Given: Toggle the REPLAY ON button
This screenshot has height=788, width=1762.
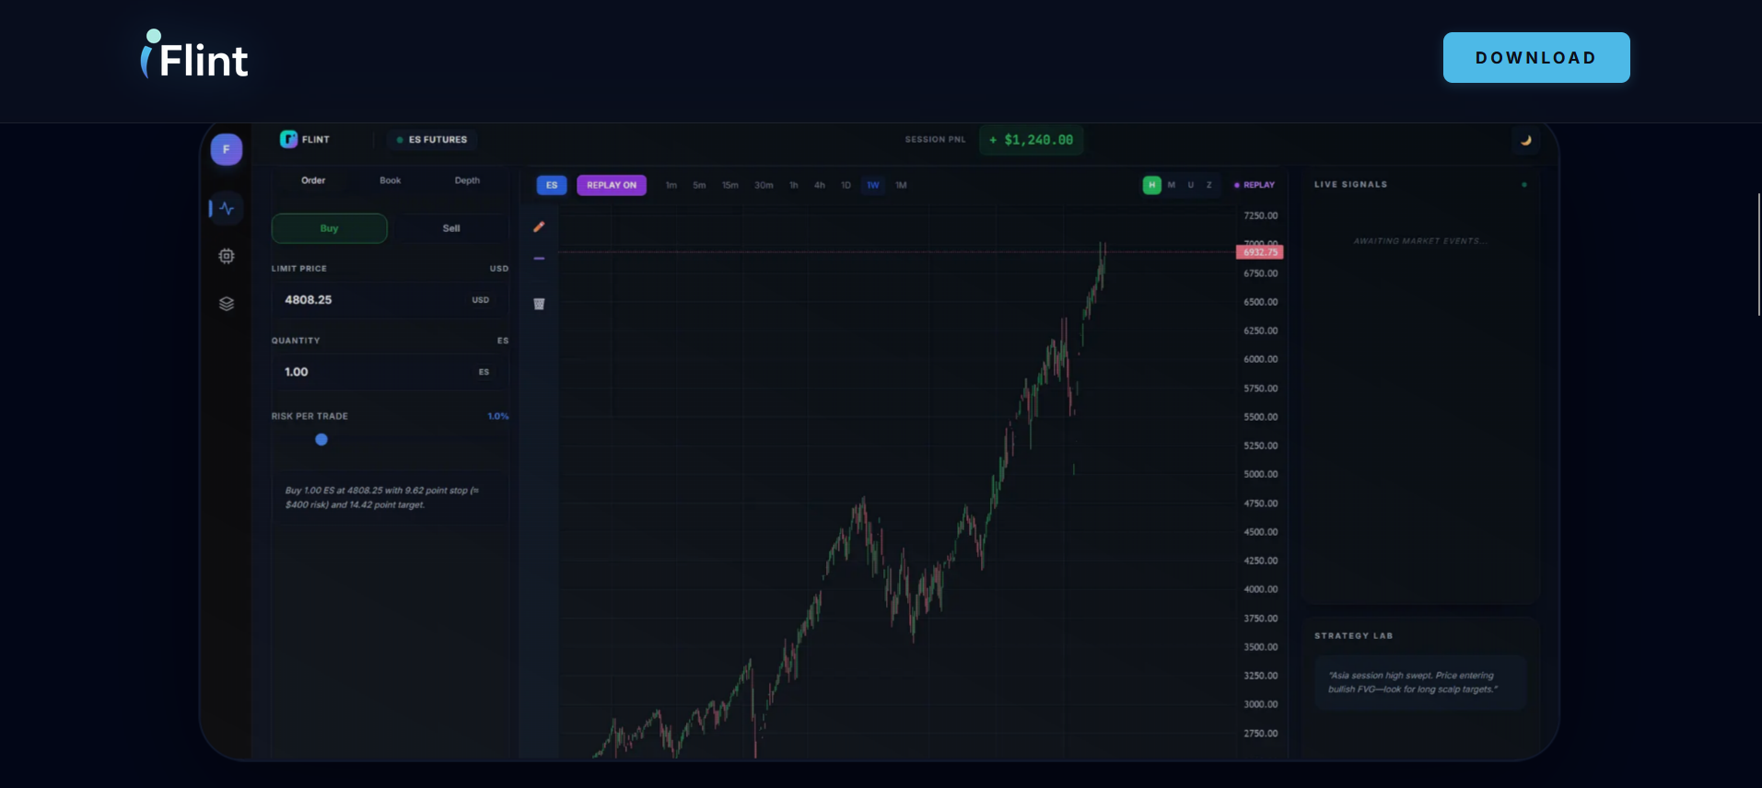Looking at the screenshot, I should 612,185.
